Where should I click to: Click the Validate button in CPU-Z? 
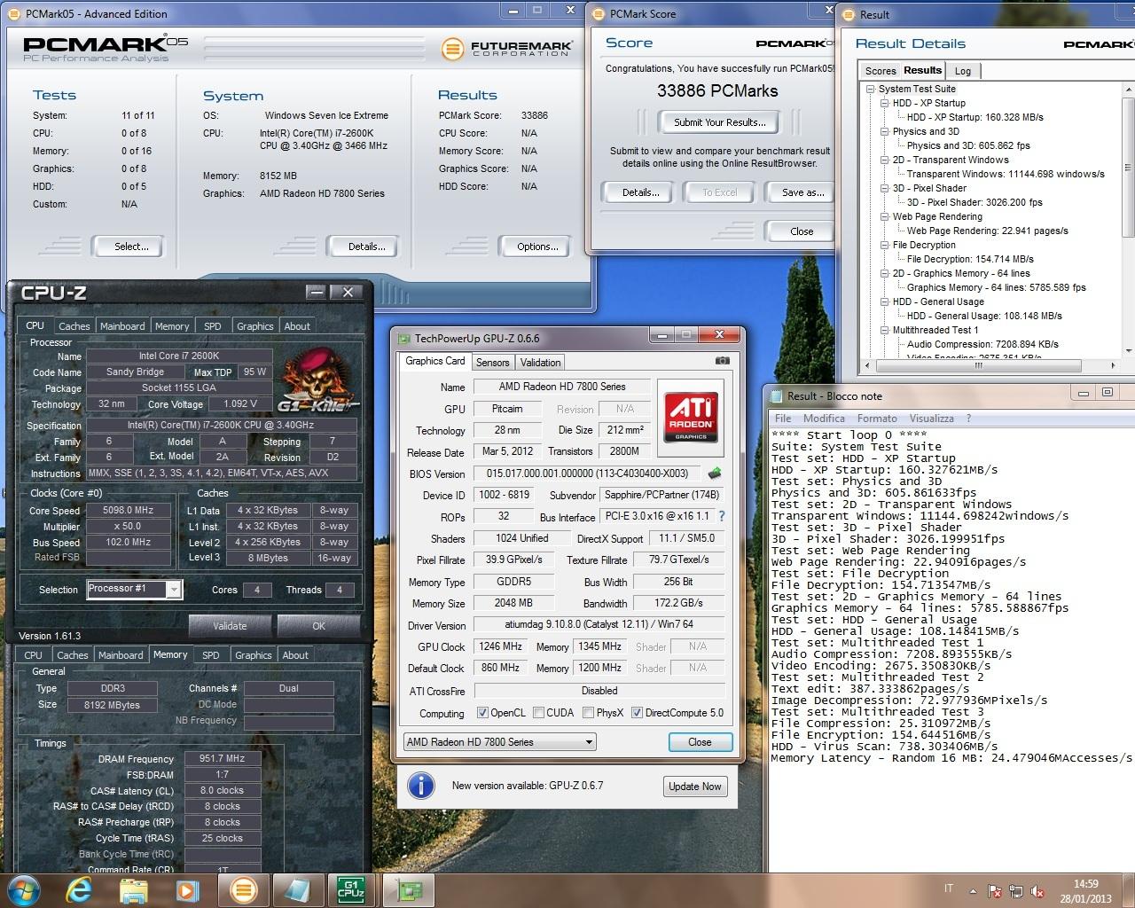point(230,626)
